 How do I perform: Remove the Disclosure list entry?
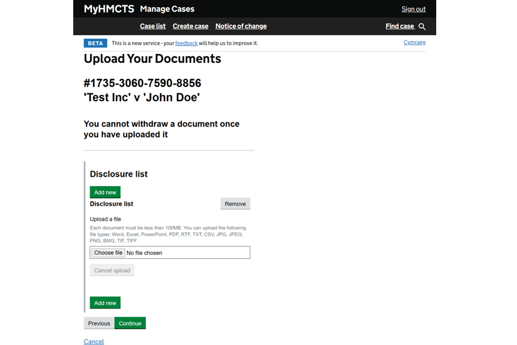point(235,204)
